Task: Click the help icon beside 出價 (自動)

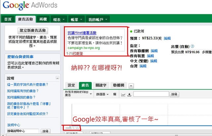Action: click(x=192, y=46)
